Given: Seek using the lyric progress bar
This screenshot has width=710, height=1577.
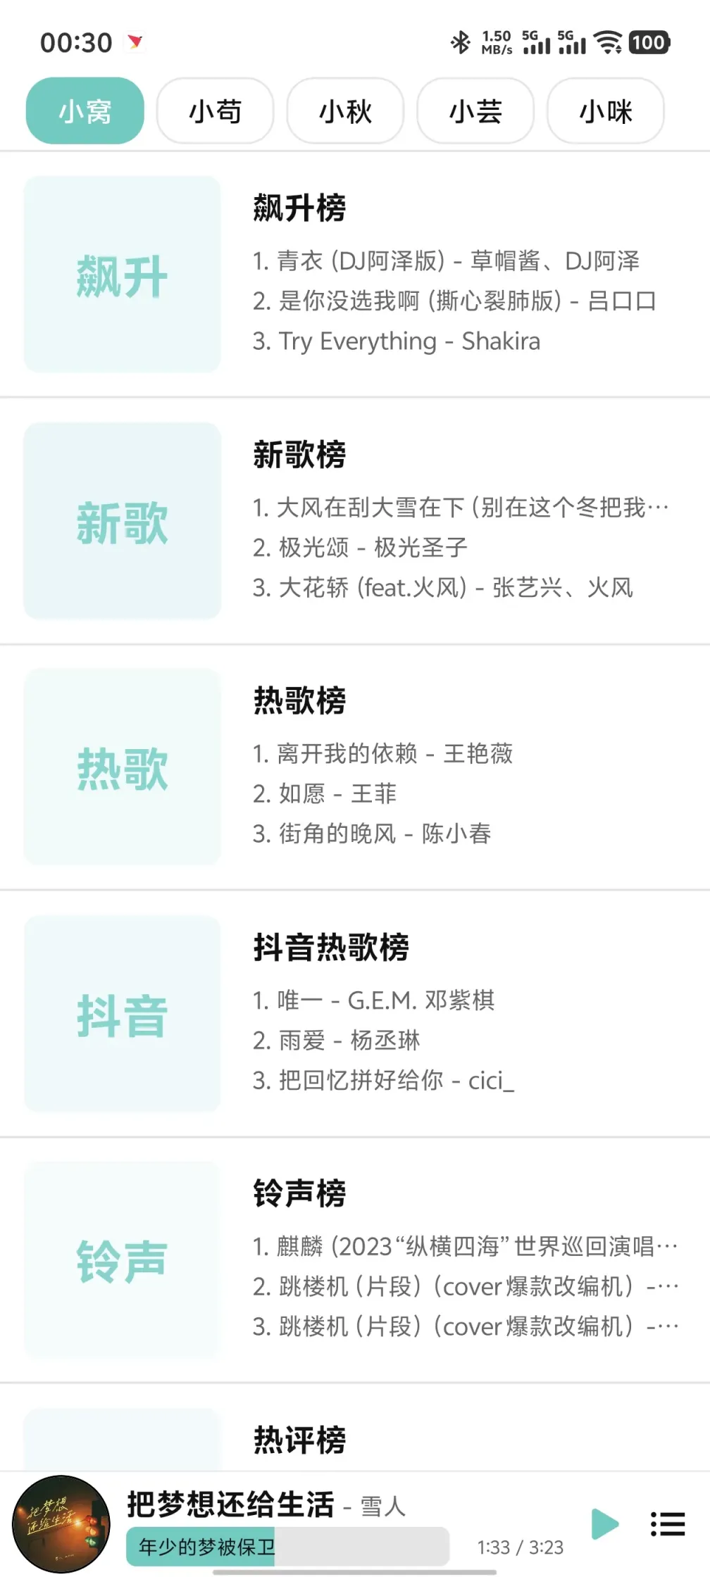Looking at the screenshot, I should pyautogui.click(x=287, y=1547).
